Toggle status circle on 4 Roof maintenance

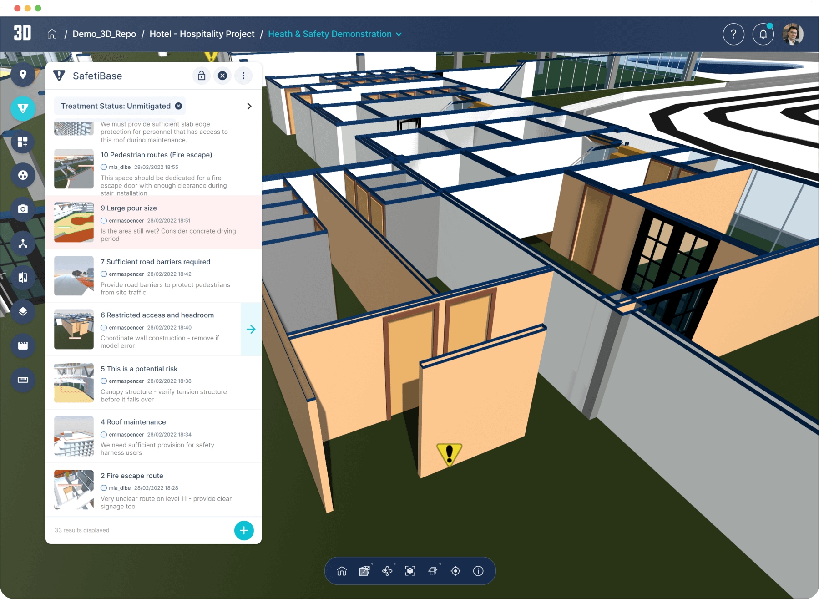point(104,435)
